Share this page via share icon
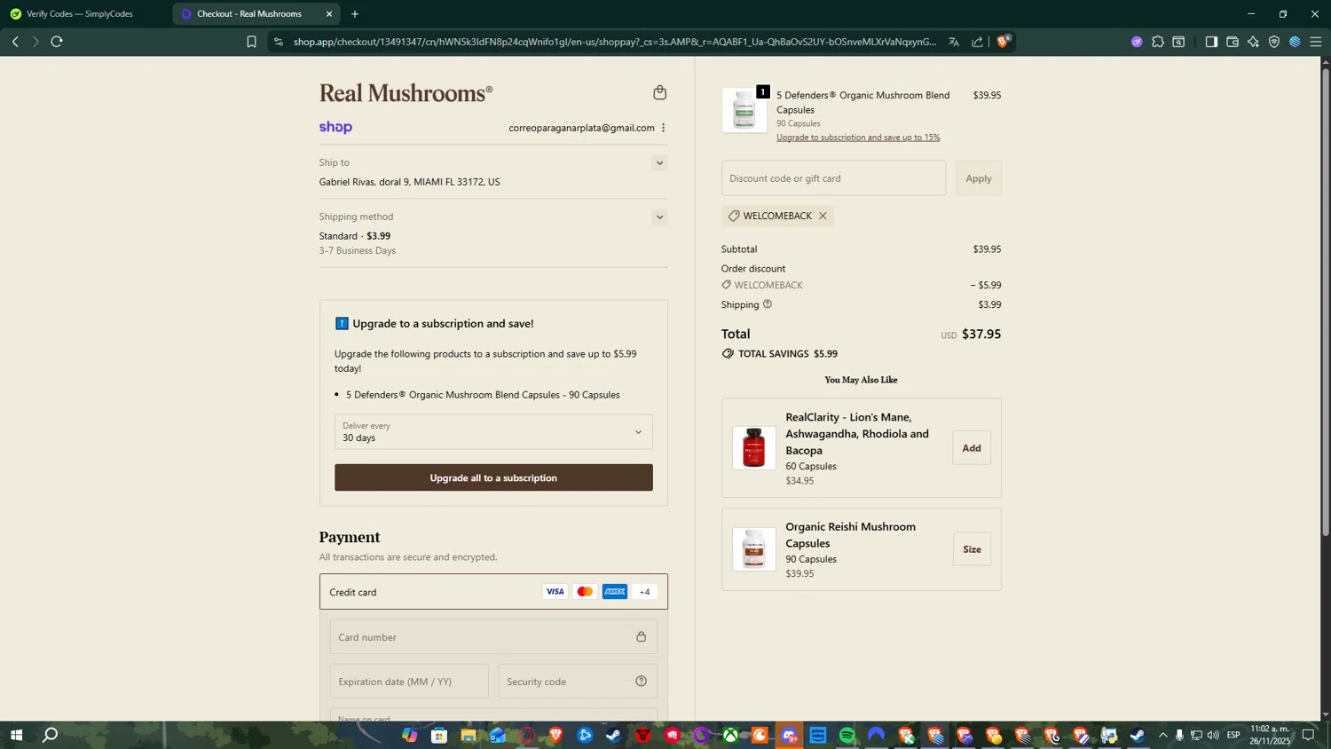Screen dimensions: 1331x749 (977, 42)
